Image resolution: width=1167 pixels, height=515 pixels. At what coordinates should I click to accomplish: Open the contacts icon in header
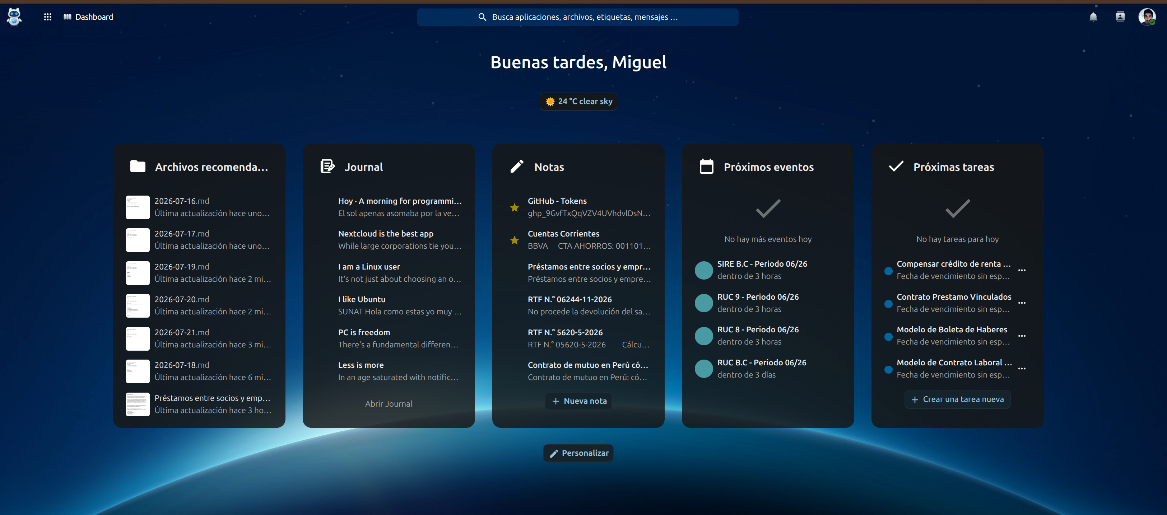(1120, 17)
